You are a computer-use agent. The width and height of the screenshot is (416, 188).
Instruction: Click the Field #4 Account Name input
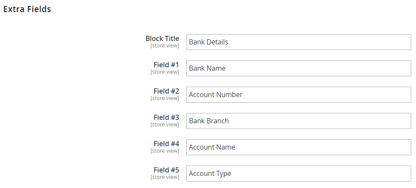298,147
